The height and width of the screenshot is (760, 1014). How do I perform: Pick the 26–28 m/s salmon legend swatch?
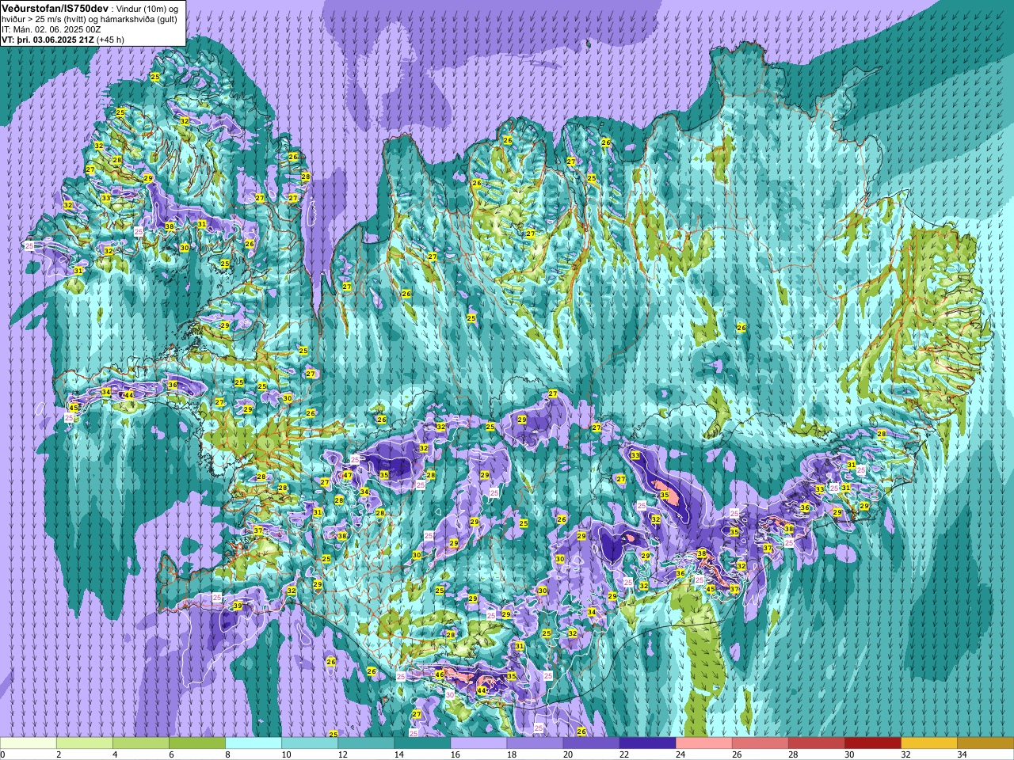click(x=760, y=743)
